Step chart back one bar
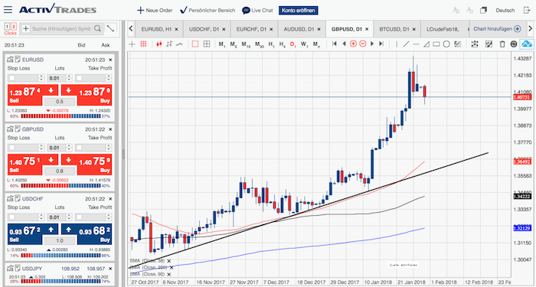This screenshot has width=536, height=287. click(x=345, y=44)
